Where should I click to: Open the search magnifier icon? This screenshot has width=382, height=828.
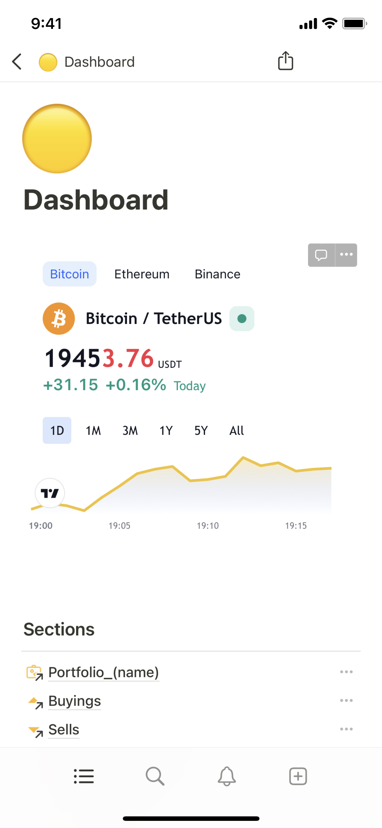coord(155,776)
